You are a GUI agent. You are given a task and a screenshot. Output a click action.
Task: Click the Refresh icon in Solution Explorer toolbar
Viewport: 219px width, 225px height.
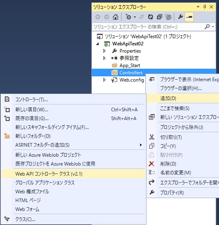pos(151,17)
